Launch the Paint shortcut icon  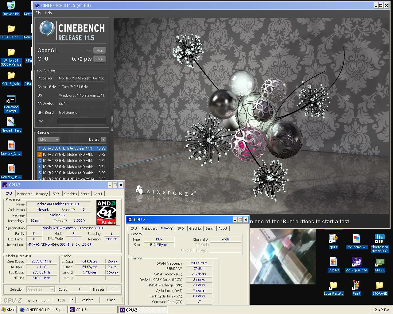pyautogui.click(x=356, y=288)
